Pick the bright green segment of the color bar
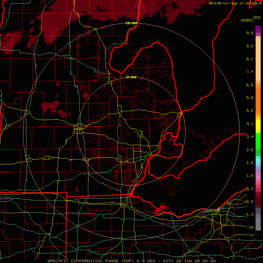Image resolution: width=263 pixels, height=263 pixels. point(258,141)
